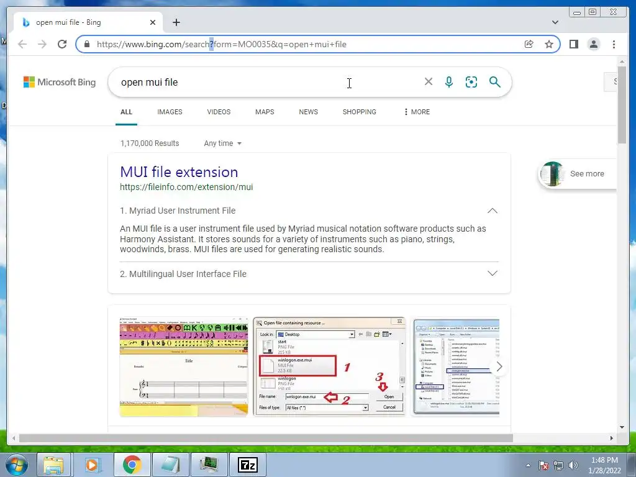Click the '1,170,000 Results' count text

click(150, 143)
